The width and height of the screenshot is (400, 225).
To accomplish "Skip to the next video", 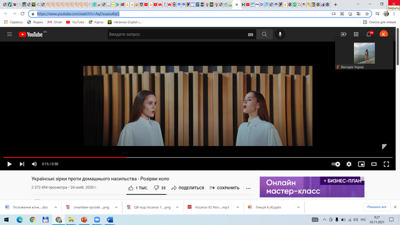I will (x=22, y=164).
